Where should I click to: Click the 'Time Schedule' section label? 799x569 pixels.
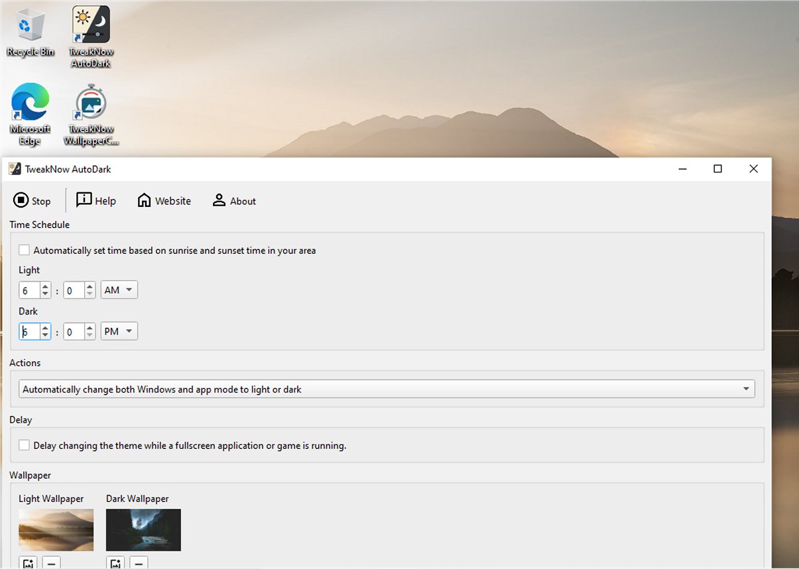(x=40, y=225)
